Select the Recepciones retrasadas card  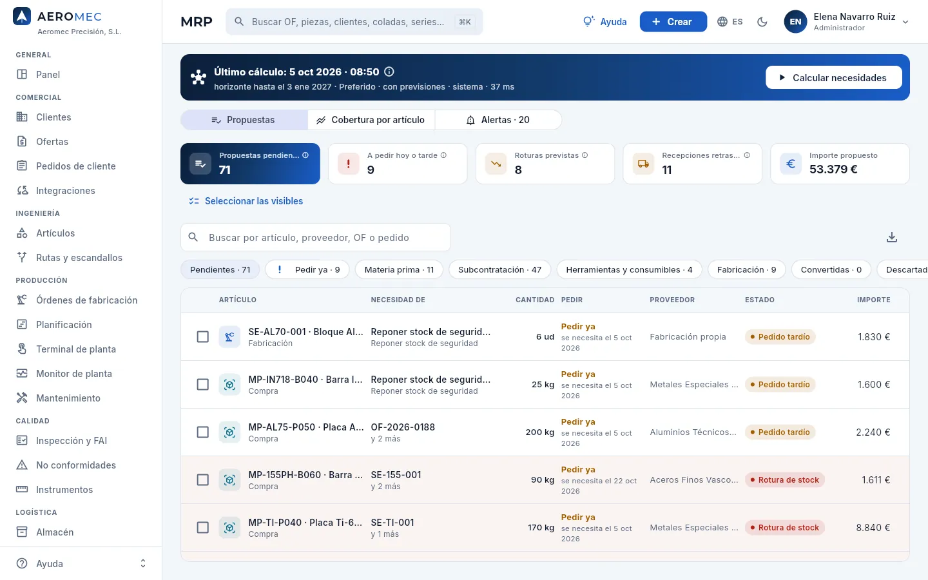pyautogui.click(x=693, y=164)
